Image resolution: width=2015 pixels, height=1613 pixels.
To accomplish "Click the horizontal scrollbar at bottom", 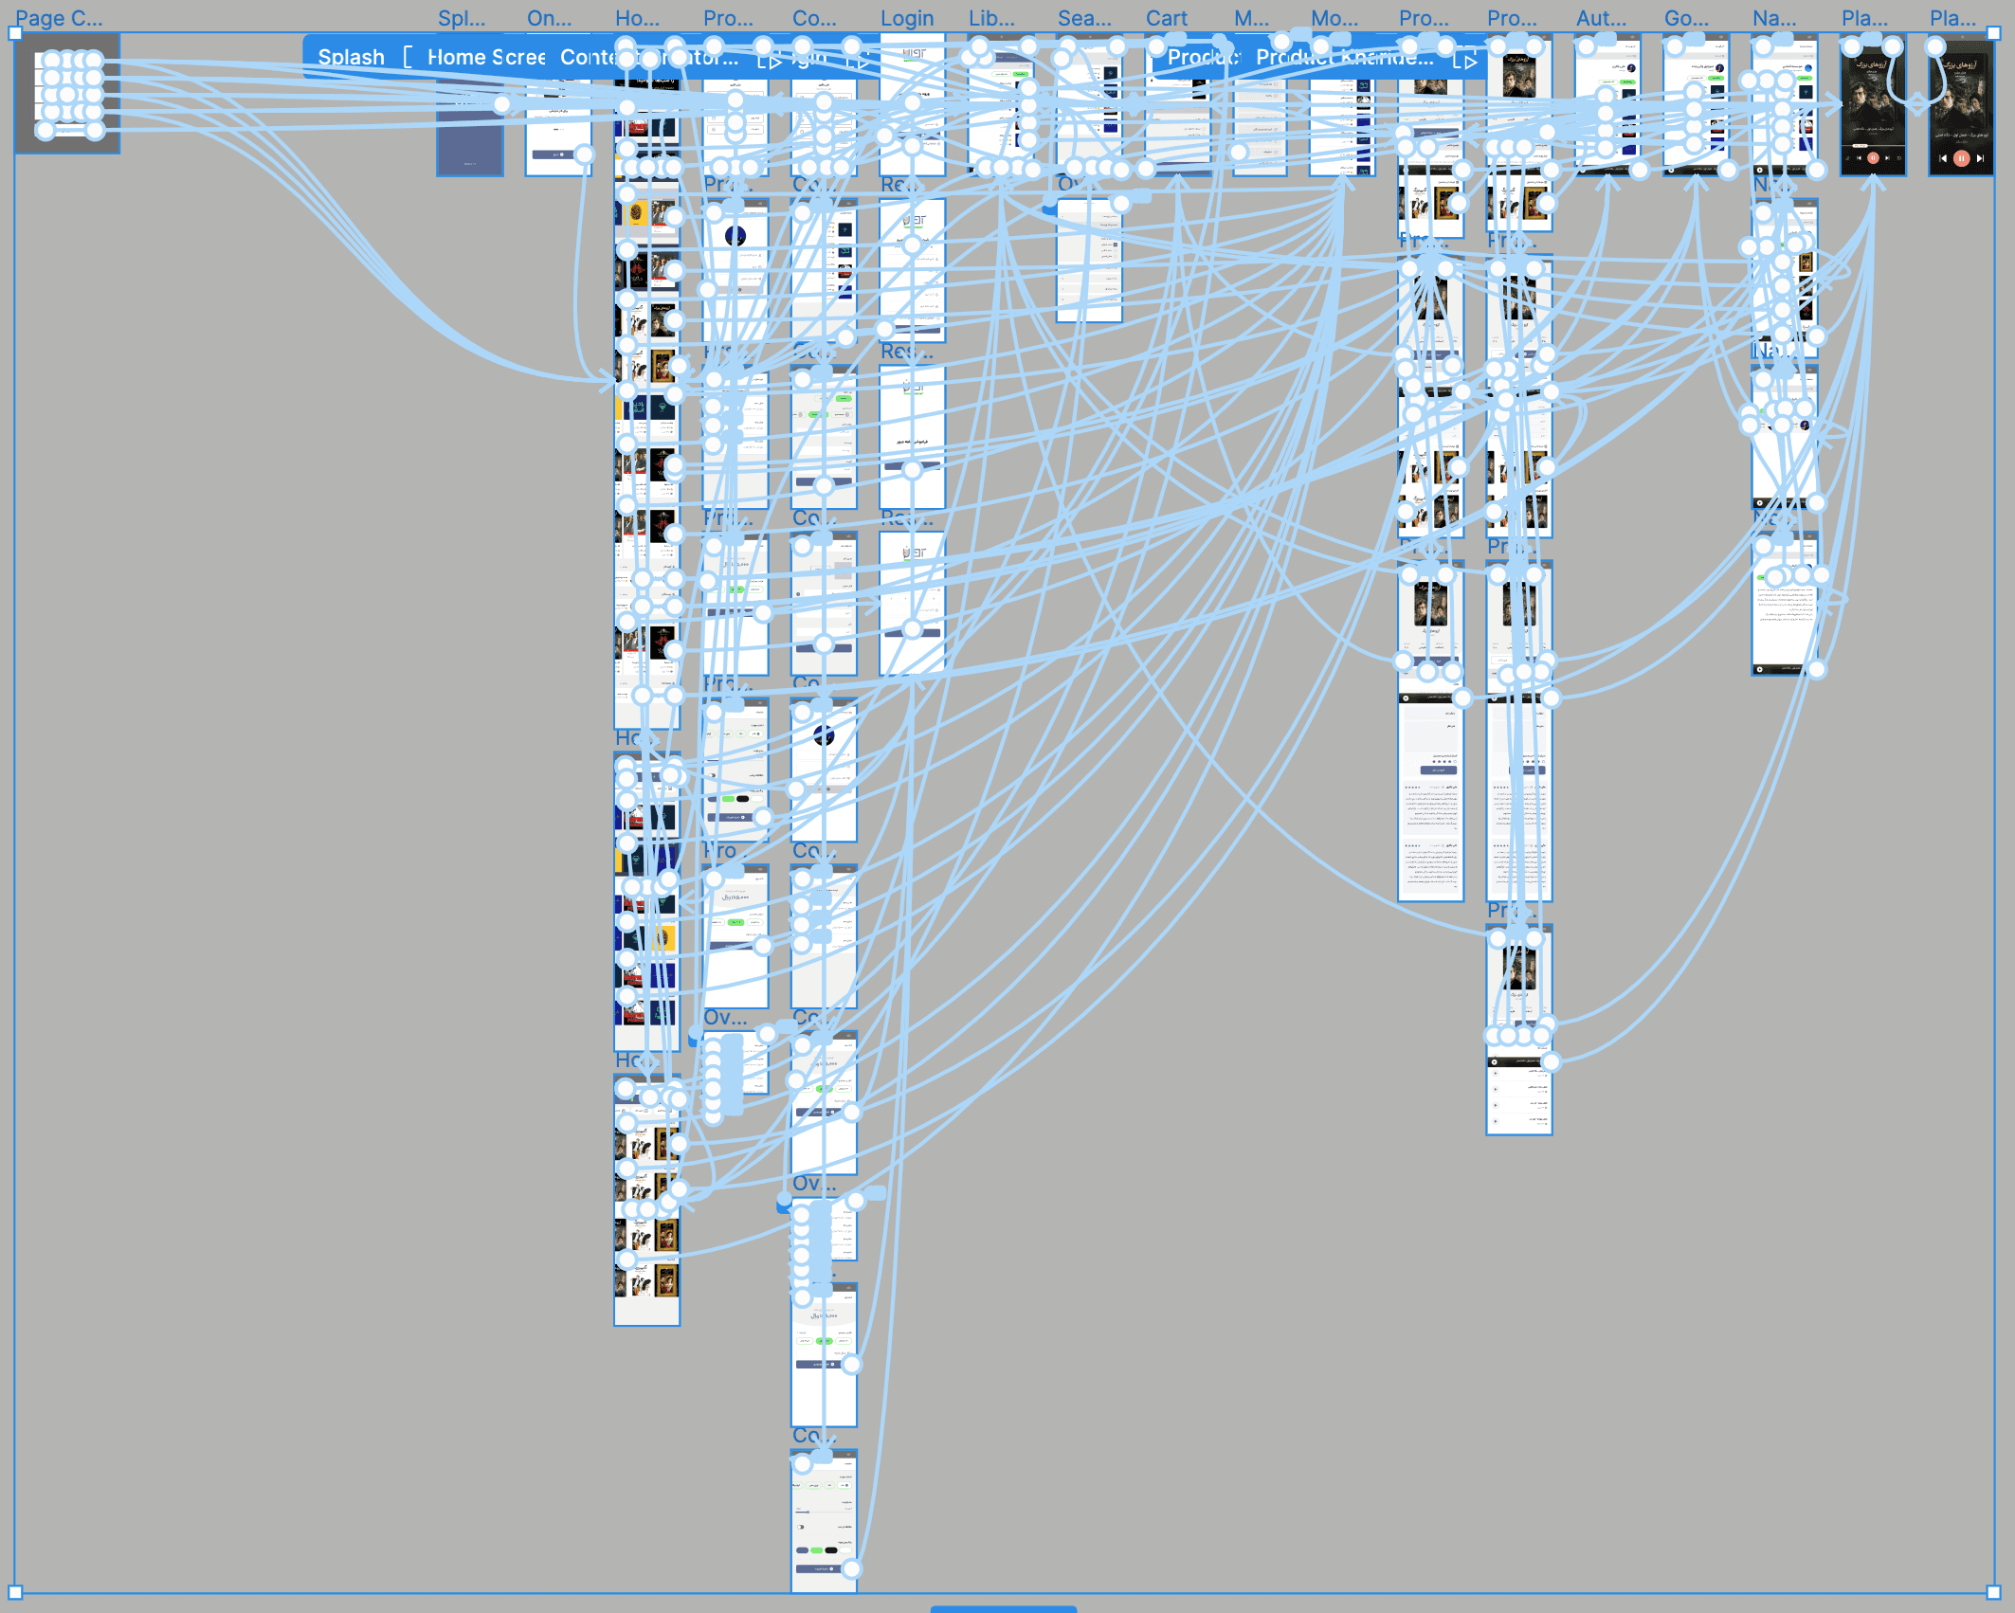I will pos(1004,1608).
